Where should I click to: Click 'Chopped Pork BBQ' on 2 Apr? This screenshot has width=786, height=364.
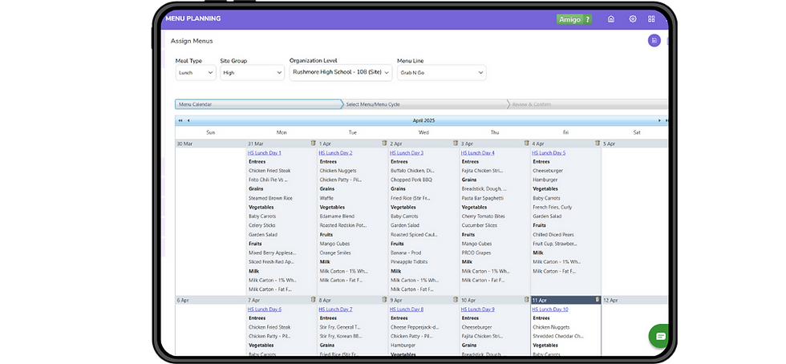coord(411,180)
